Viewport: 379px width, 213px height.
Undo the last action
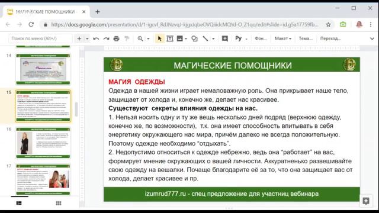[x=96, y=38]
